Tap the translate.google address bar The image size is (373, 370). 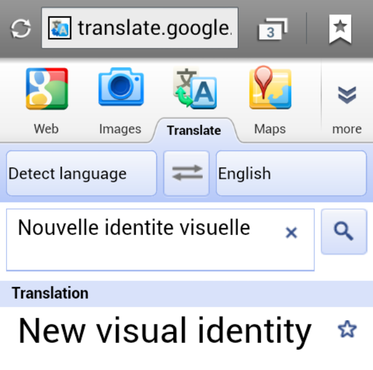point(139,28)
